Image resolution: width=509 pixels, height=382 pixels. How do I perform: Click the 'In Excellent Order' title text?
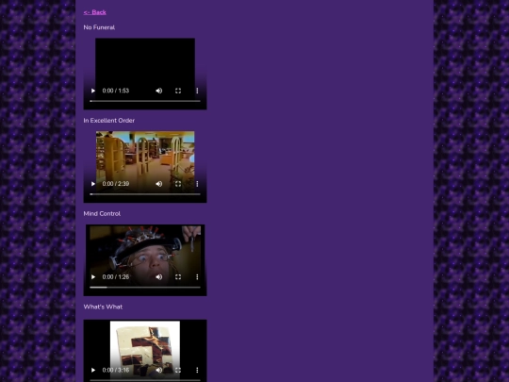pyautogui.click(x=109, y=121)
